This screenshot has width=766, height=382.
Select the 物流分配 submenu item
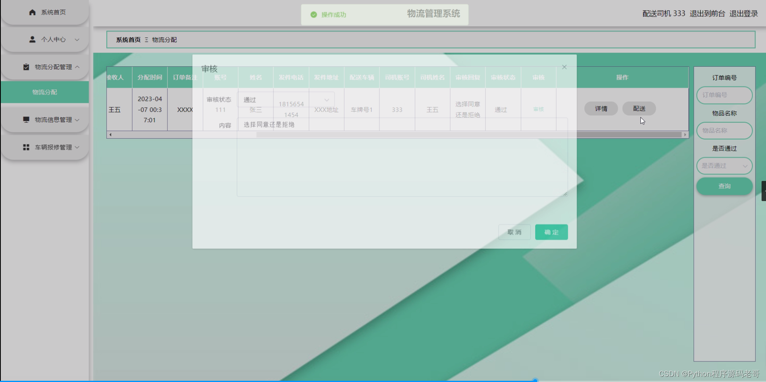45,92
